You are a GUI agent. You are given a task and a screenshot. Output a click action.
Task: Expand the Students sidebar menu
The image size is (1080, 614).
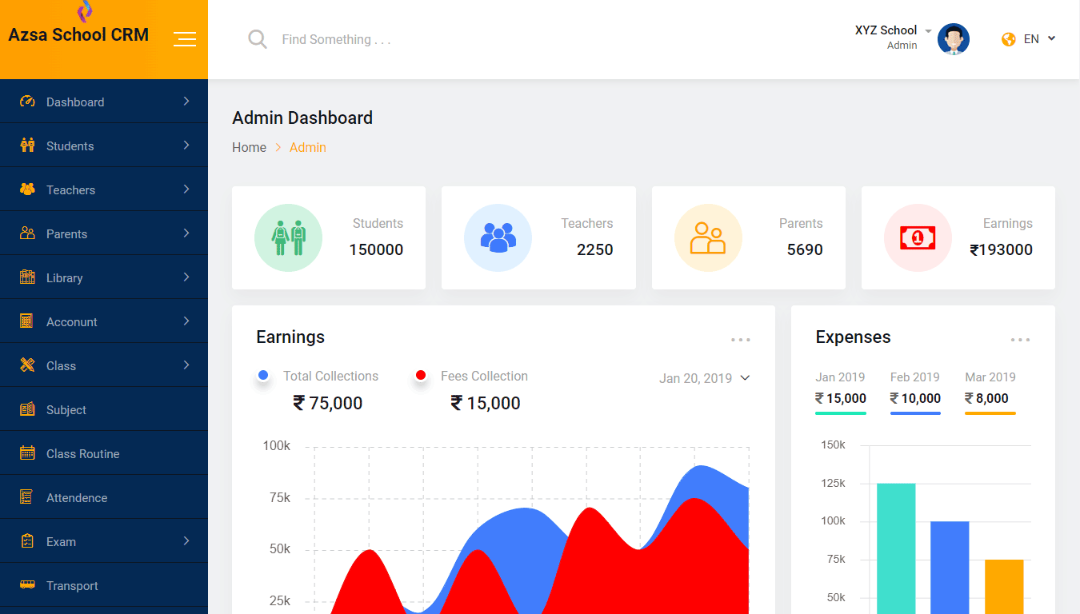[x=104, y=146]
